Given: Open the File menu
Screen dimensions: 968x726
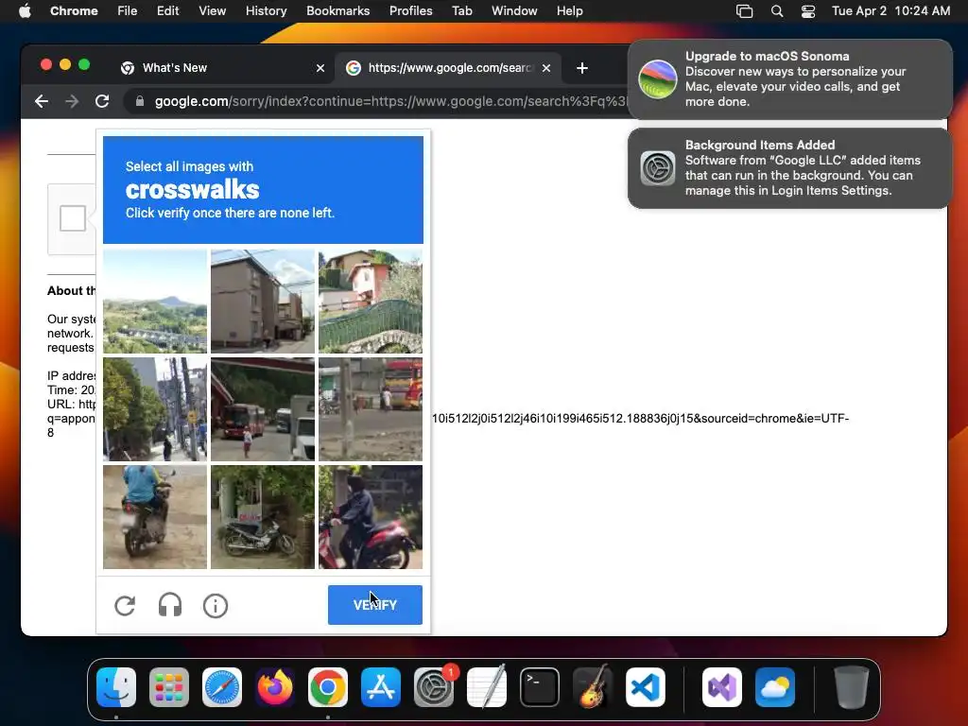Looking at the screenshot, I should 128,10.
